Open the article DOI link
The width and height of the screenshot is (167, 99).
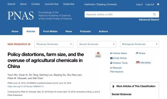26,86
